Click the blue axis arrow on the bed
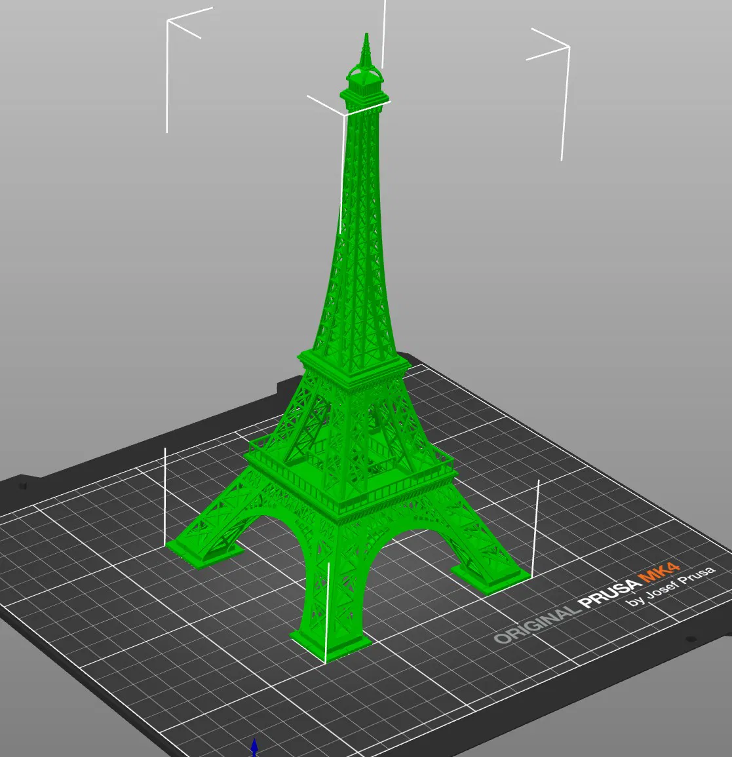This screenshot has height=757, width=732. click(254, 747)
